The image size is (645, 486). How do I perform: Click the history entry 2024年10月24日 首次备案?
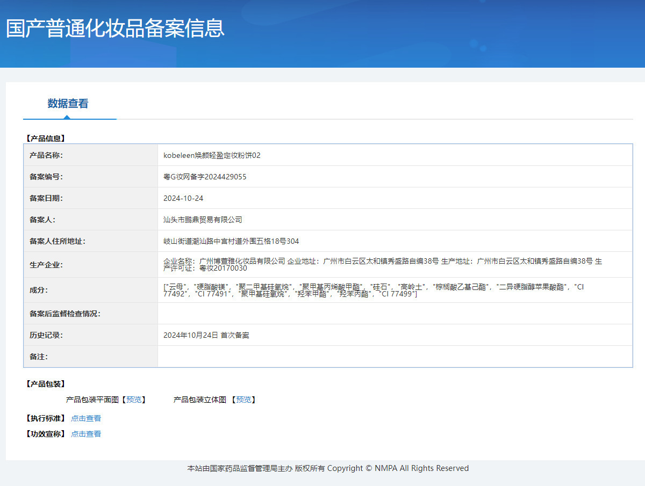tap(206, 335)
